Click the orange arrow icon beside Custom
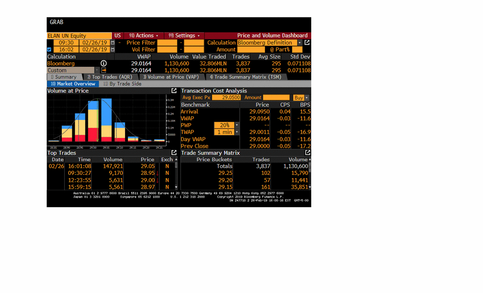Screen dimensions: 483x293 tap(104, 70)
